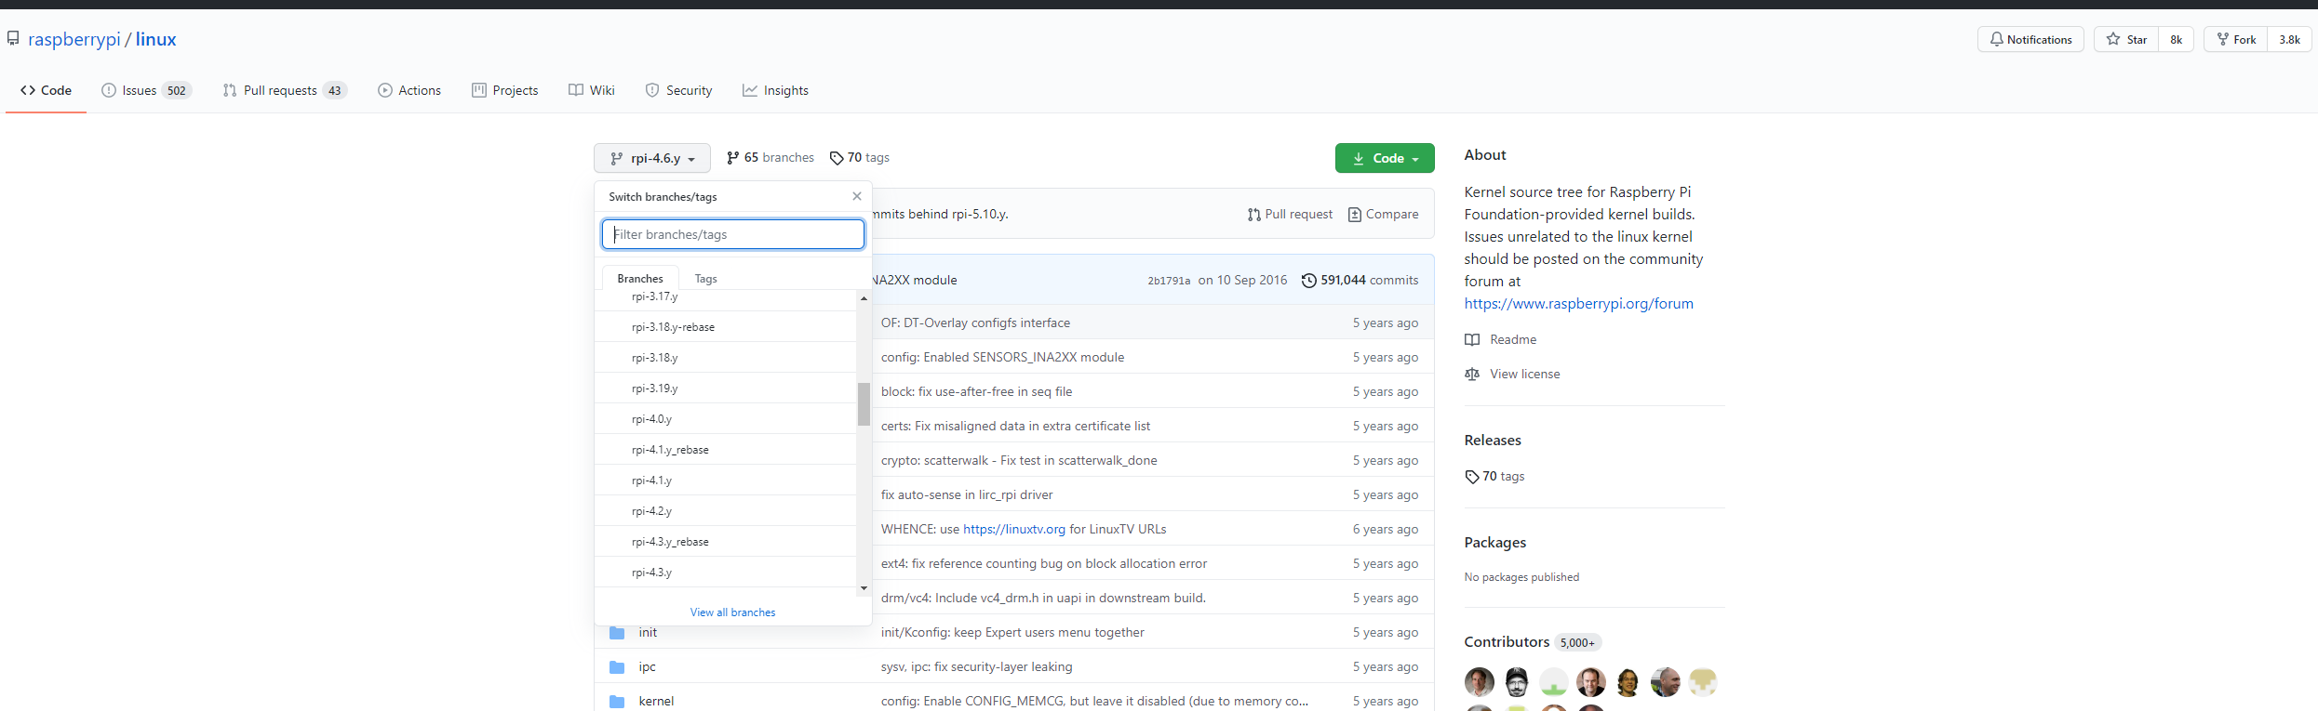
Task: Click the repository book icon beside raspberrypi
Action: (13, 38)
